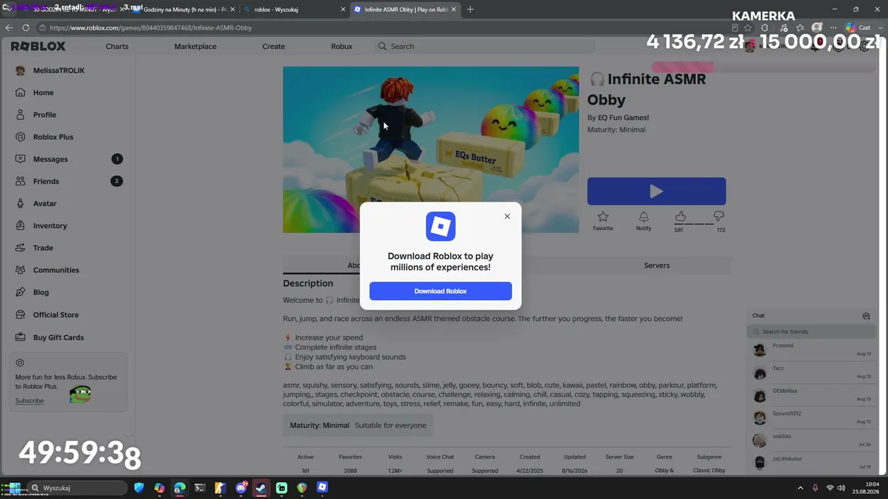The image size is (888, 499).
Task: Bookmark this page with star icon
Action: [748, 28]
